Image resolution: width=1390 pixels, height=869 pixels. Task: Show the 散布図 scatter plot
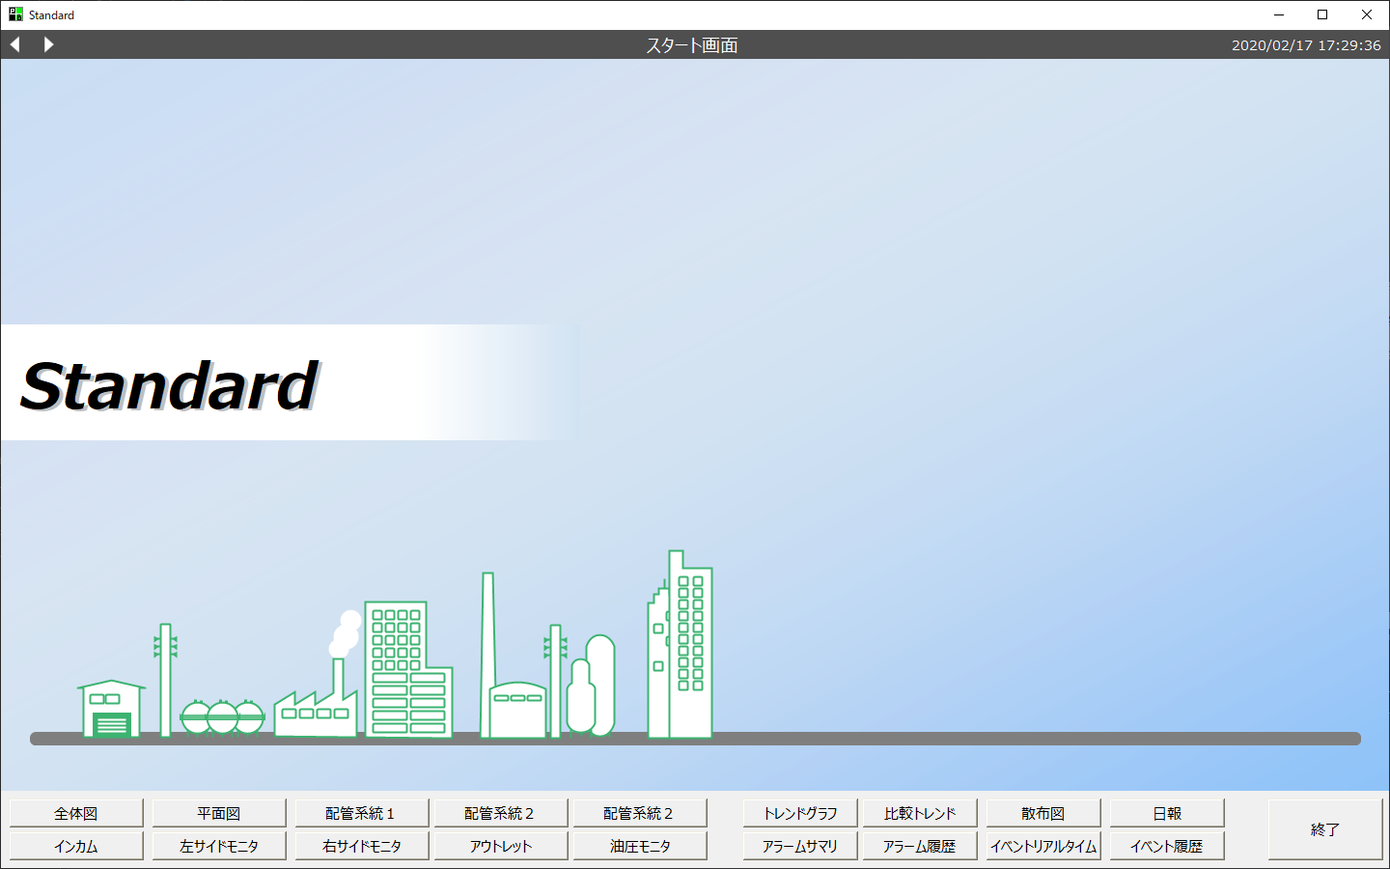click(1043, 813)
